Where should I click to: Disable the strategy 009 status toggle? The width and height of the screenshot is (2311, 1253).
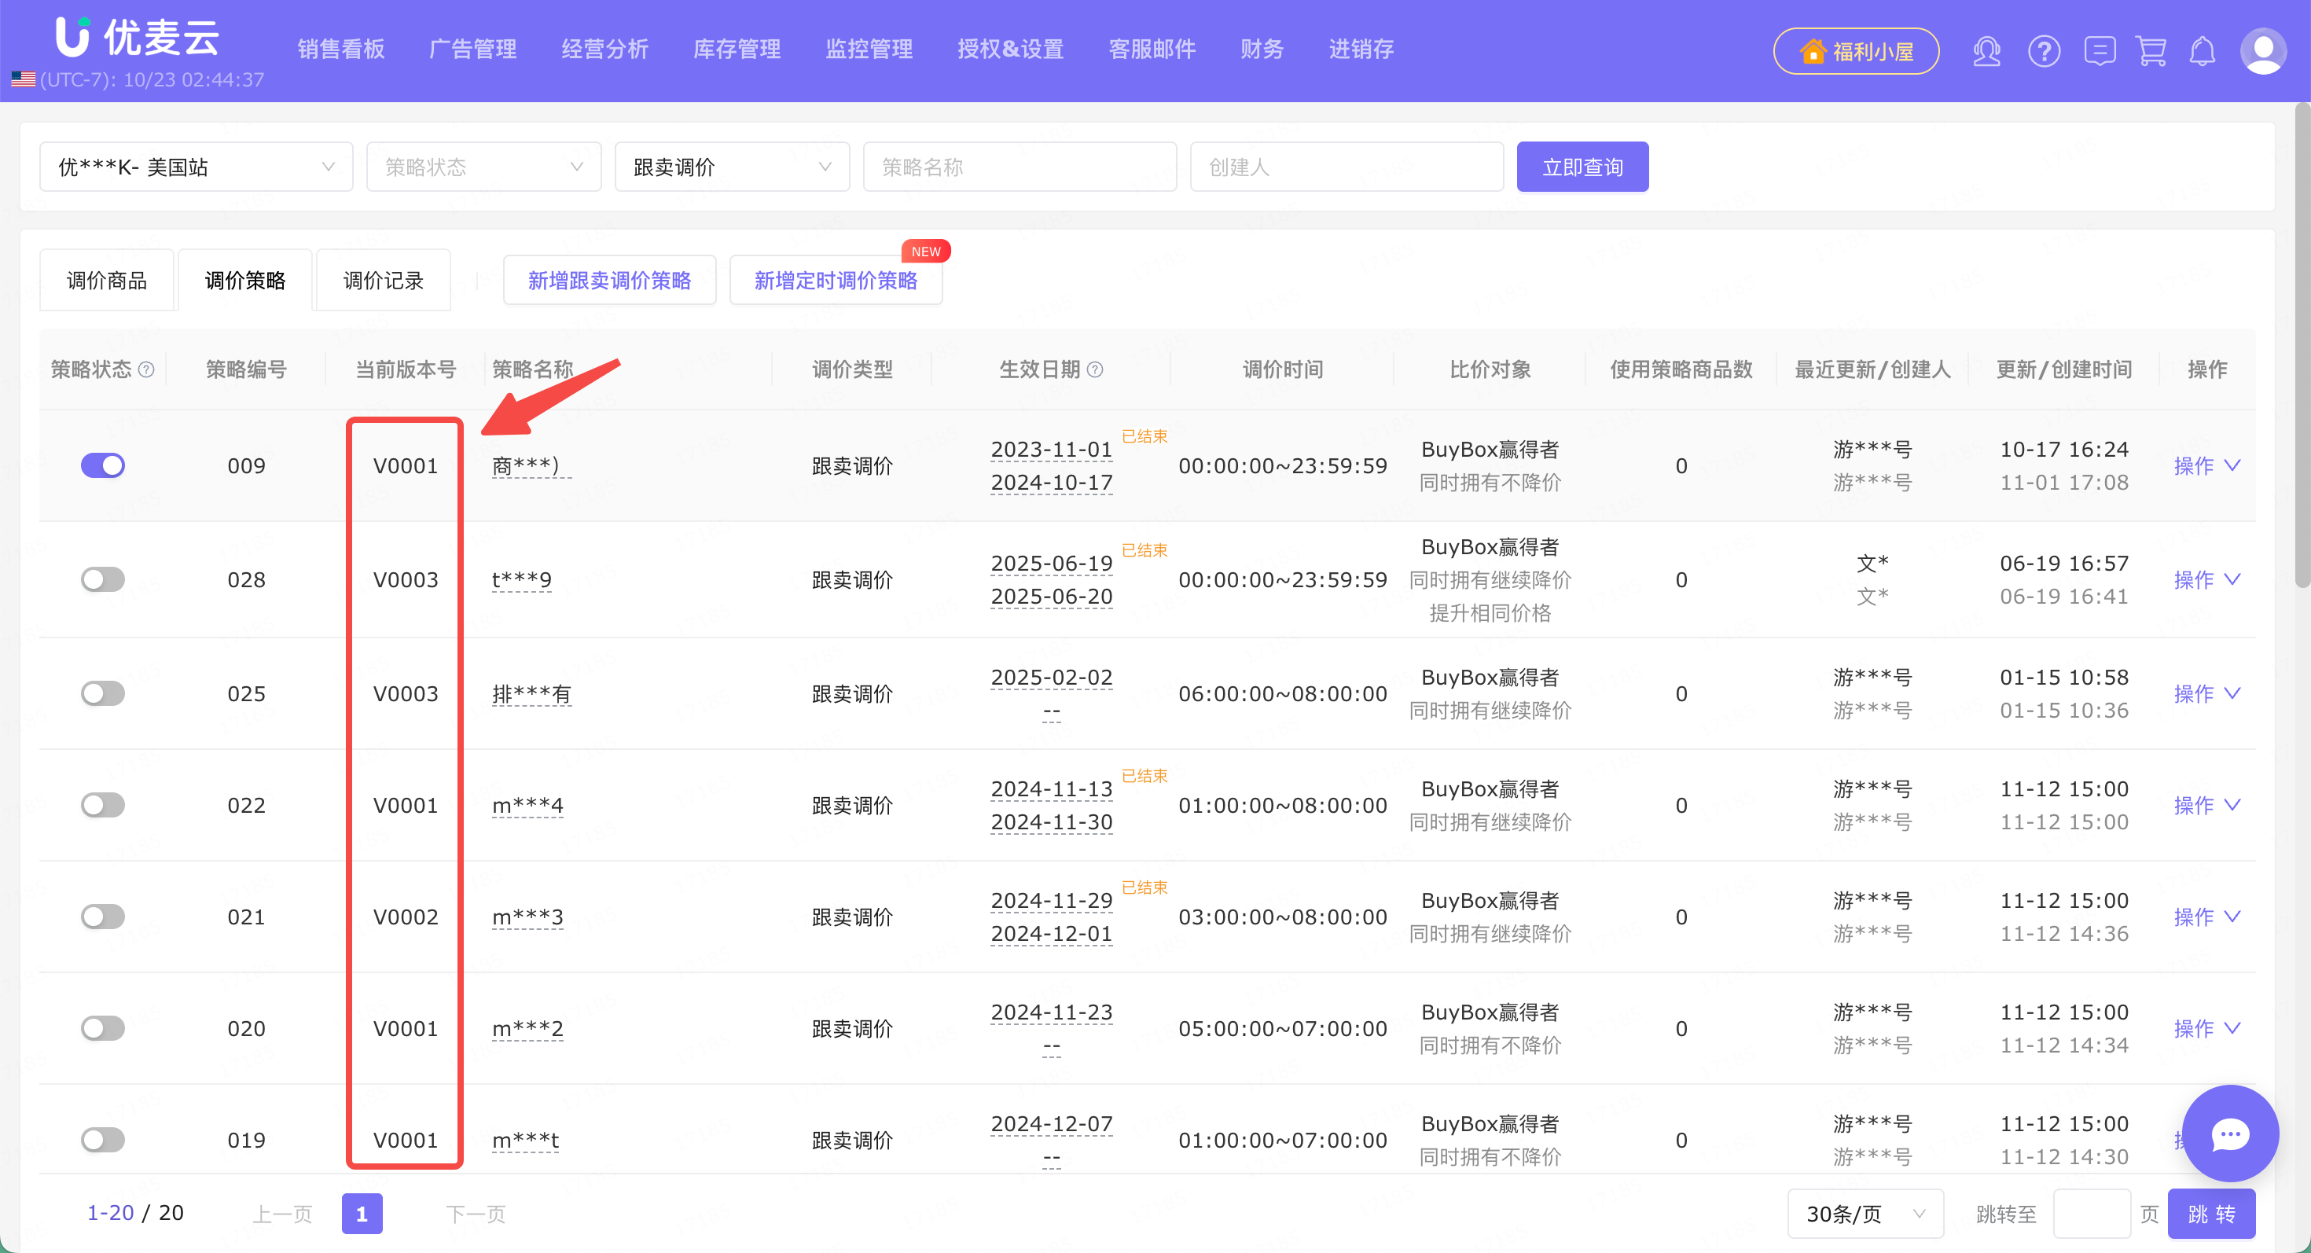click(103, 465)
